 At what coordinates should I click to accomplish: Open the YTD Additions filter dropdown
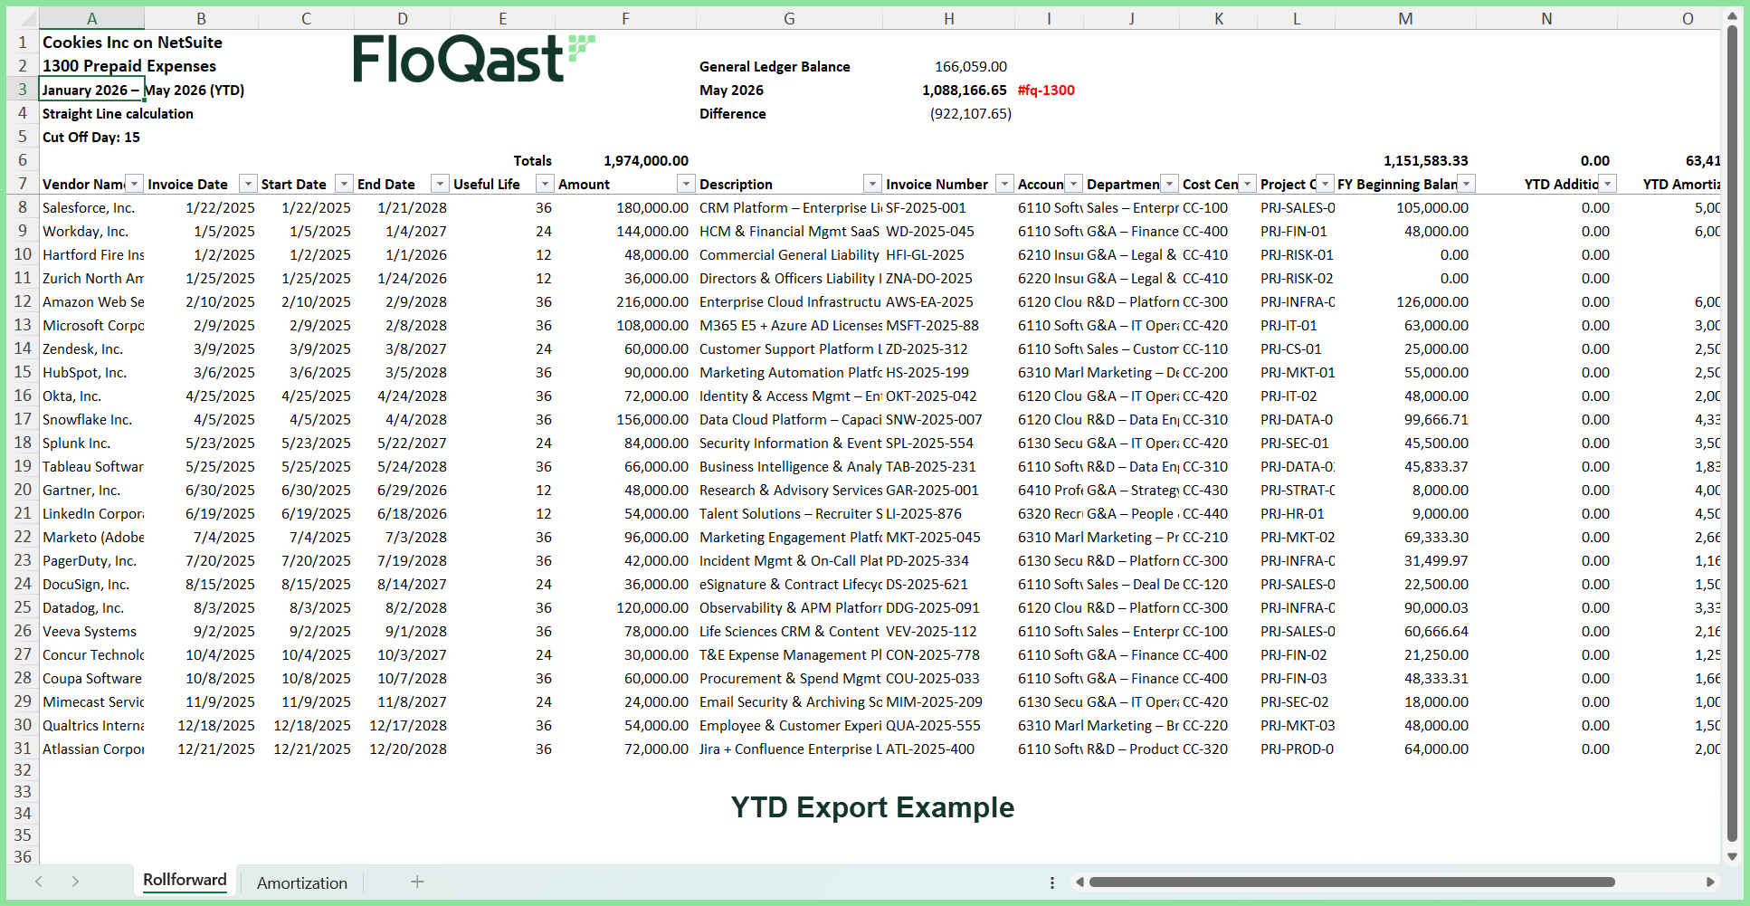(1607, 184)
